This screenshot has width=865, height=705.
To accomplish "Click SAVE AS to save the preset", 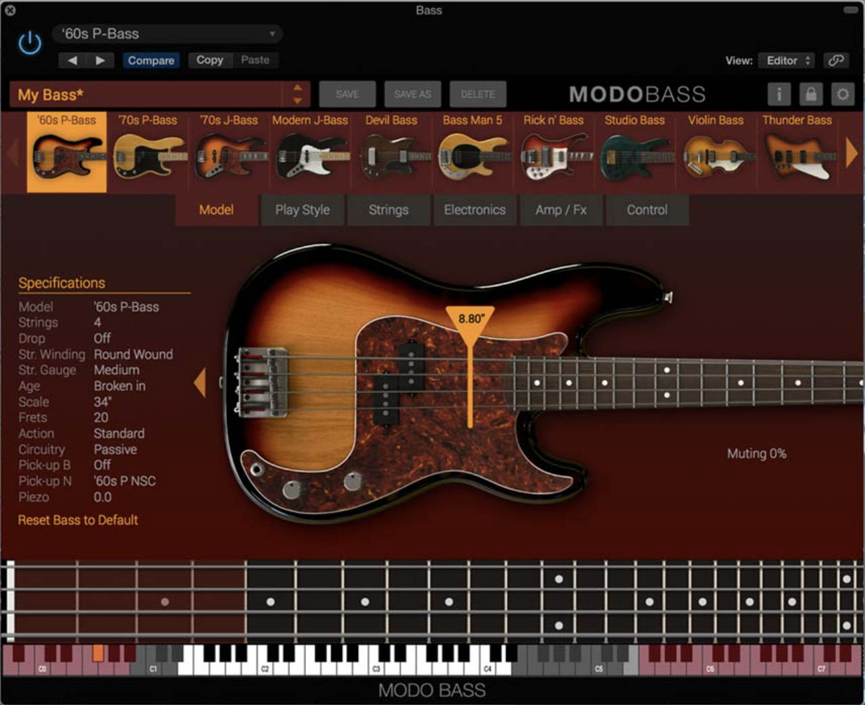I will pos(412,95).
